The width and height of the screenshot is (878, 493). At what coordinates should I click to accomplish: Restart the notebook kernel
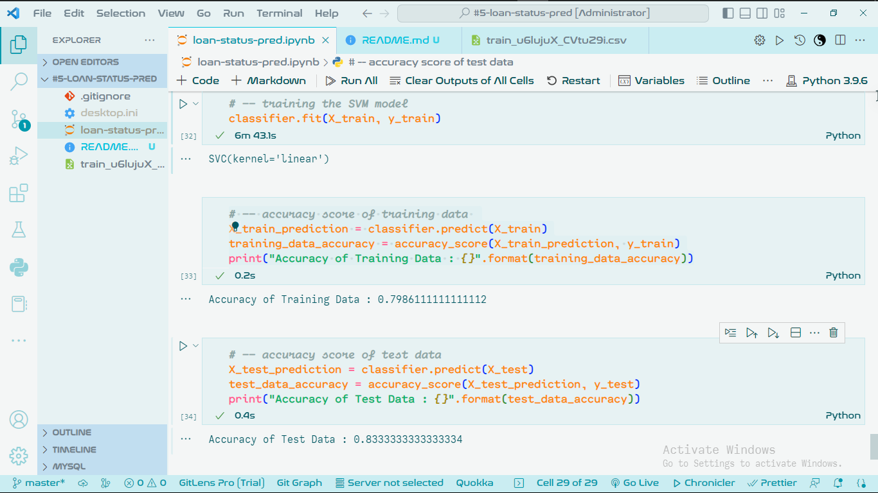pos(573,80)
